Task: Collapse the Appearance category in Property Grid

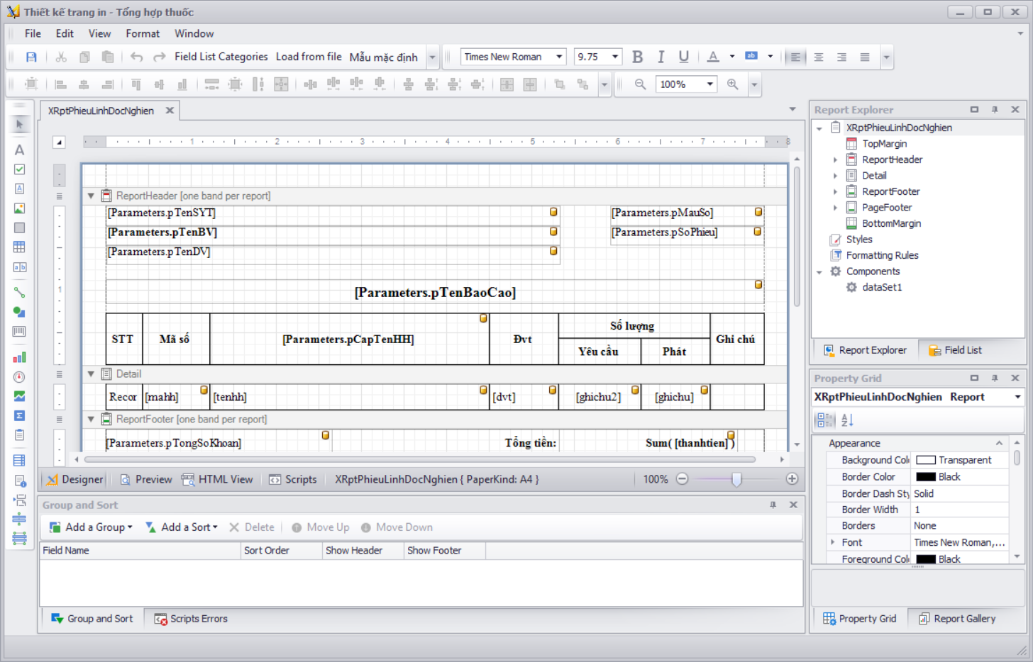Action: click(x=999, y=443)
